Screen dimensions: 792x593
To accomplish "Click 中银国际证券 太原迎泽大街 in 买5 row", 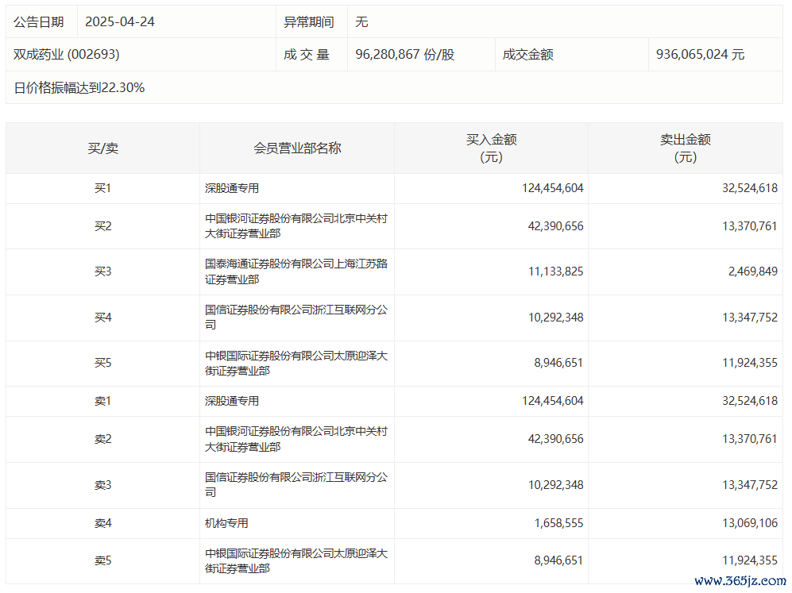I will coord(296,364).
